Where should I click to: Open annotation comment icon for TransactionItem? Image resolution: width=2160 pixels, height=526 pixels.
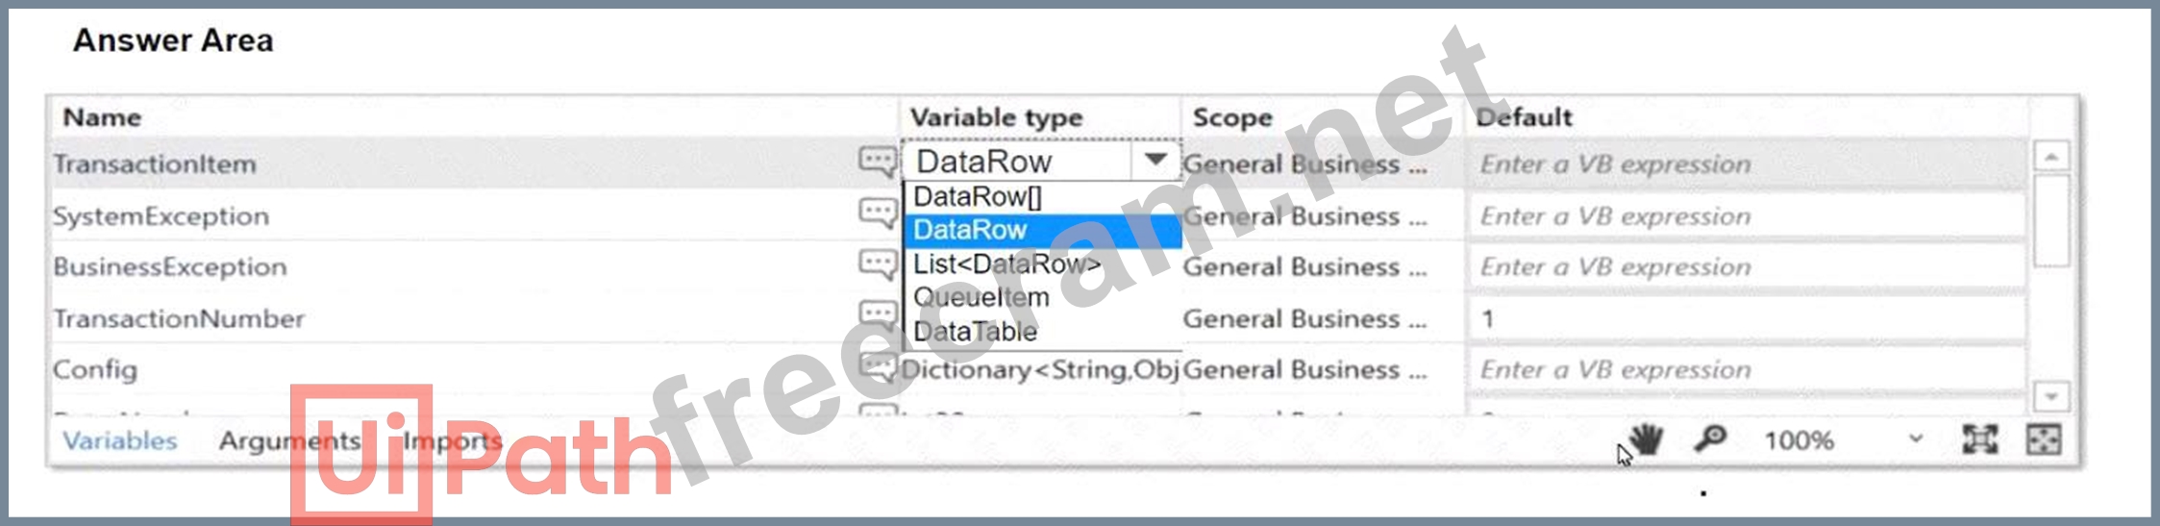point(877,162)
